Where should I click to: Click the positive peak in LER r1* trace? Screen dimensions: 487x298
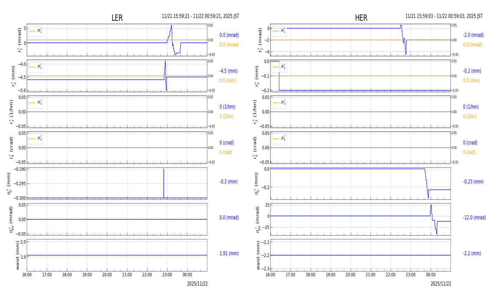tap(171, 26)
